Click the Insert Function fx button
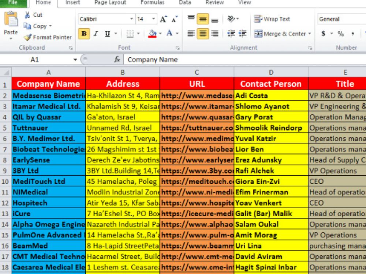This screenshot has width=366, height=274. coord(117,60)
